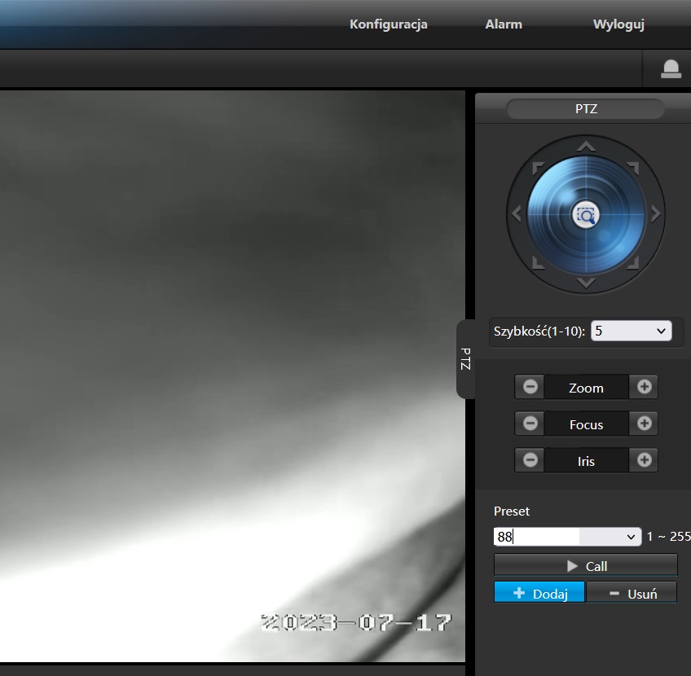Open the Szybkość speed dropdown
This screenshot has width=691, height=676.
[631, 331]
